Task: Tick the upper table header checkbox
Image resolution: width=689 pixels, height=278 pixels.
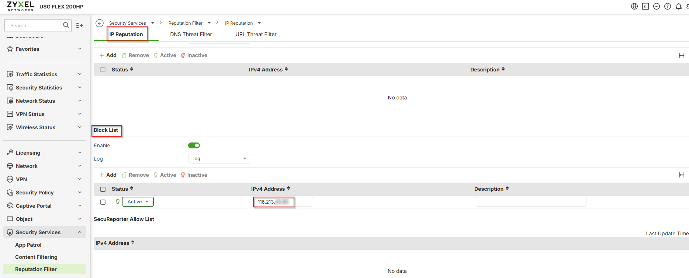Action: (x=103, y=70)
